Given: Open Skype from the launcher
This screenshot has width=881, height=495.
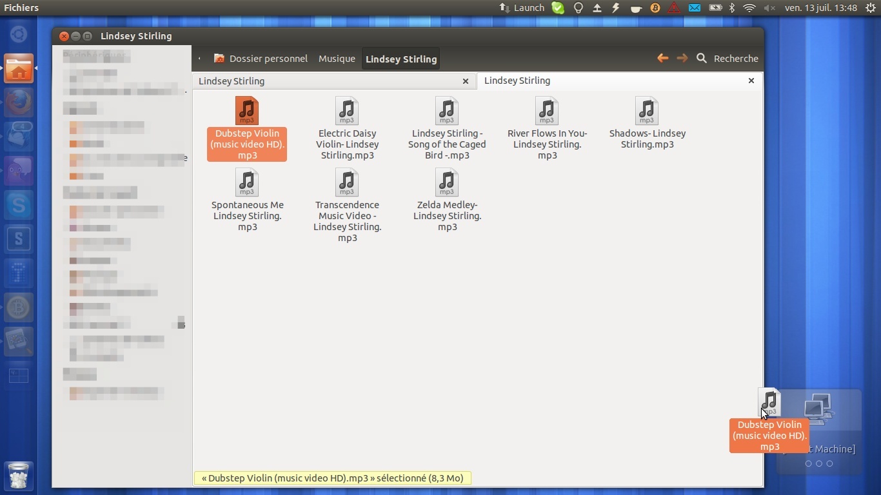Looking at the screenshot, I should coord(19,205).
